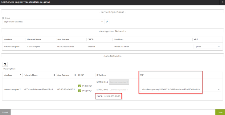225x115 pixels.
Task: Click the magnifier search icon in Data Networks
Action: (x=5, y=65)
